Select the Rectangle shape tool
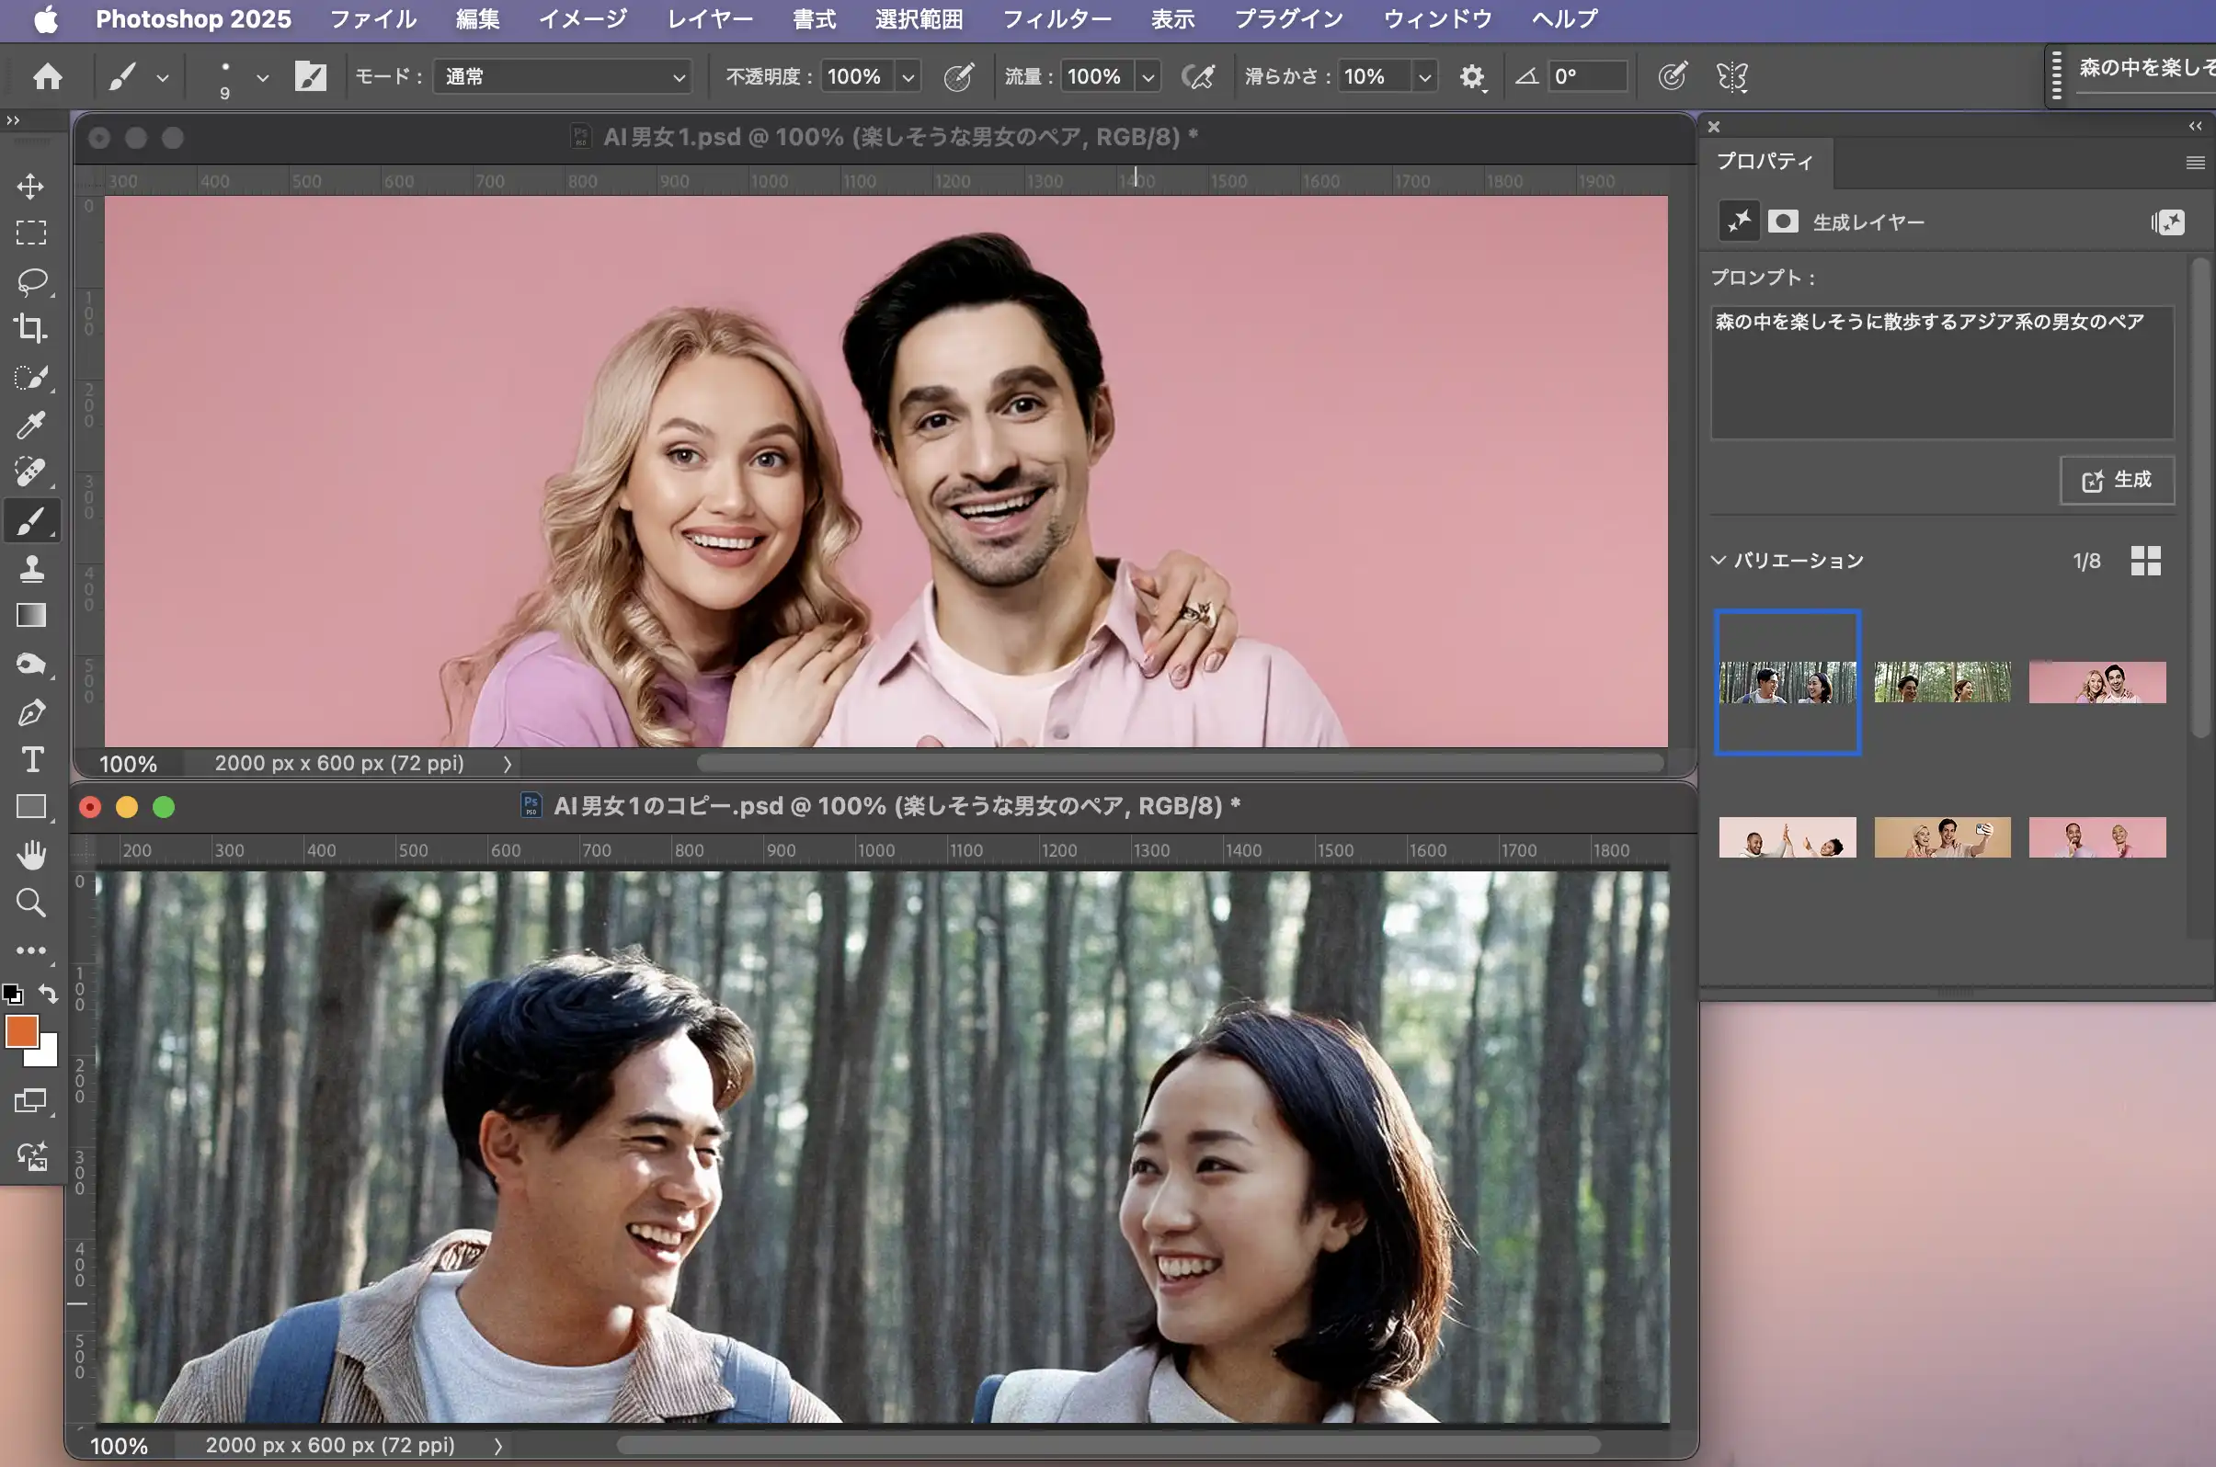This screenshot has width=2216, height=1467. [31, 806]
